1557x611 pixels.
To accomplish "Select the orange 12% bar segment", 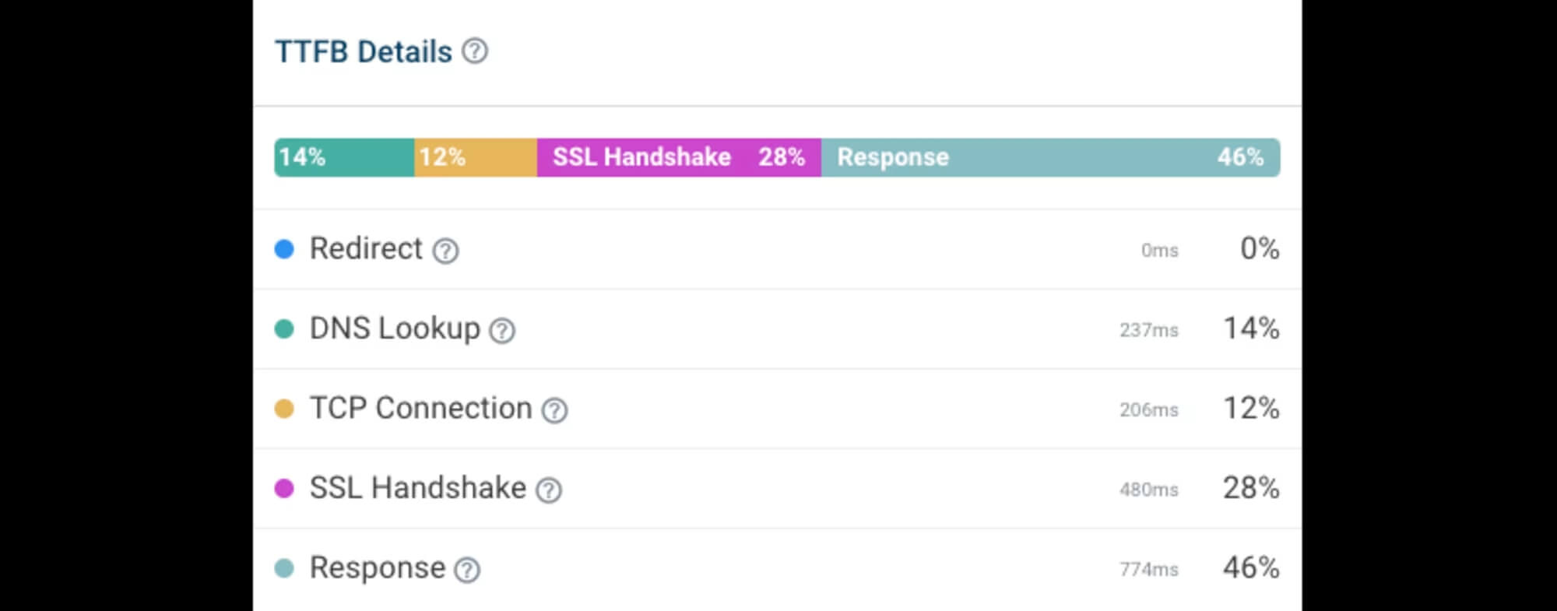I will point(476,157).
